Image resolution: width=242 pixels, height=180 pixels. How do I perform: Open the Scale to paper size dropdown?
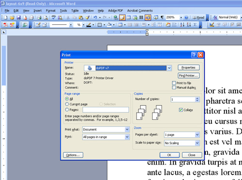tap(197, 143)
